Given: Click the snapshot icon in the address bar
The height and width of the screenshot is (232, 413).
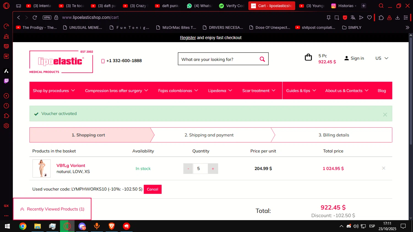Looking at the screenshot, I should coord(337,17).
